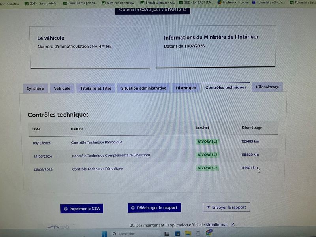Open the Titulaire et Titre tab

(96, 88)
